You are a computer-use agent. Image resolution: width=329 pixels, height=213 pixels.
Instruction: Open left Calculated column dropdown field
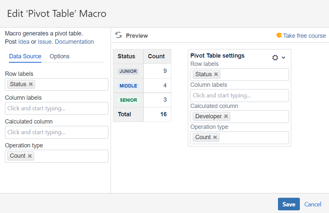[x=57, y=132]
